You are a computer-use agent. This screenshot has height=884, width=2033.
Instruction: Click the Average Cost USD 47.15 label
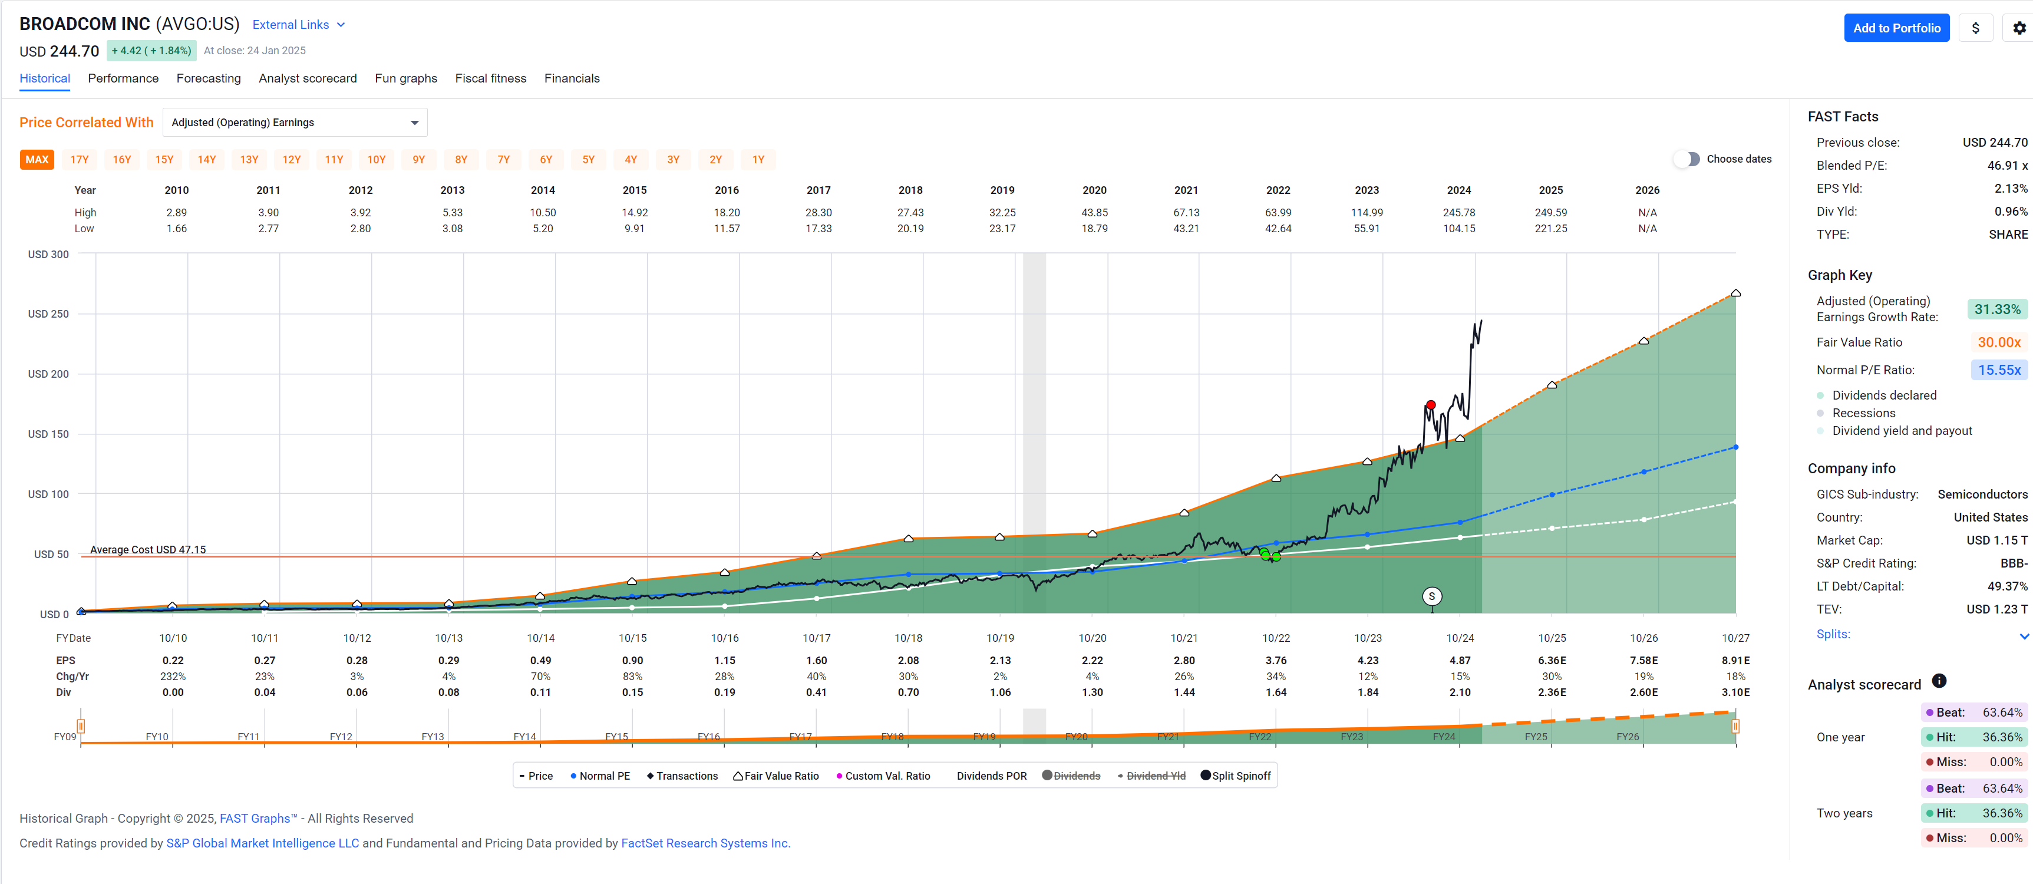147,550
